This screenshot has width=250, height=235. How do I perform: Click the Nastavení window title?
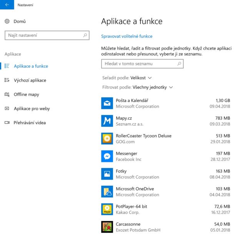25,5
